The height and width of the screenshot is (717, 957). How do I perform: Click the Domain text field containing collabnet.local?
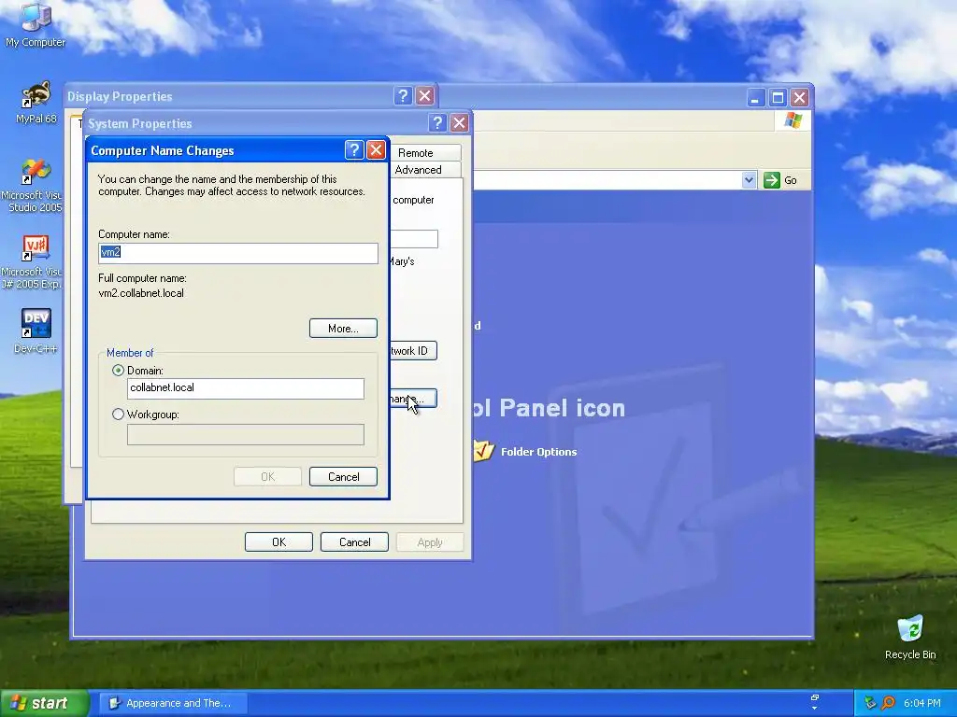246,388
